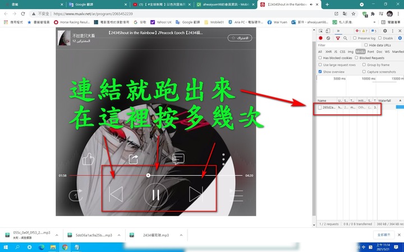Select the CSS filter type
This screenshot has height=252, width=404.
click(342, 52)
